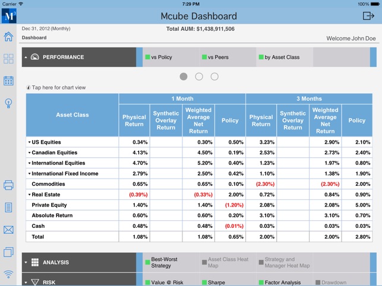This screenshot has height=286, width=382.
Task: Tap the 1 Month column group header
Action: 182,98
